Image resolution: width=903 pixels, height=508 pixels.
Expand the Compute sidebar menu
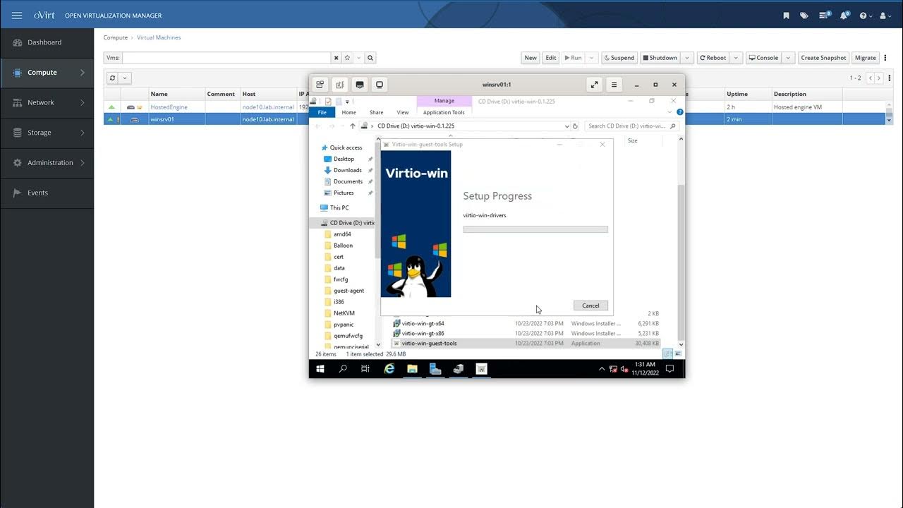(x=47, y=72)
